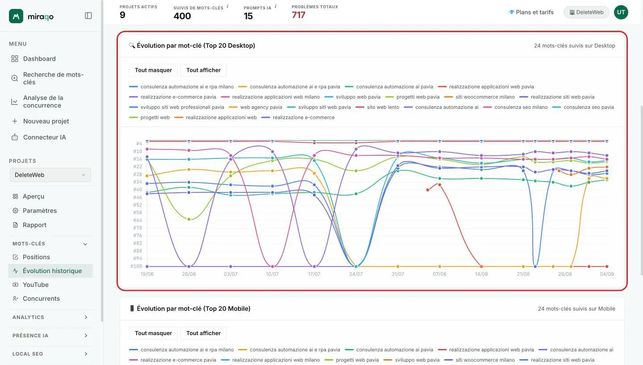643x365 pixels.
Task: Toggle legend series web agency pavia
Action: click(256, 107)
